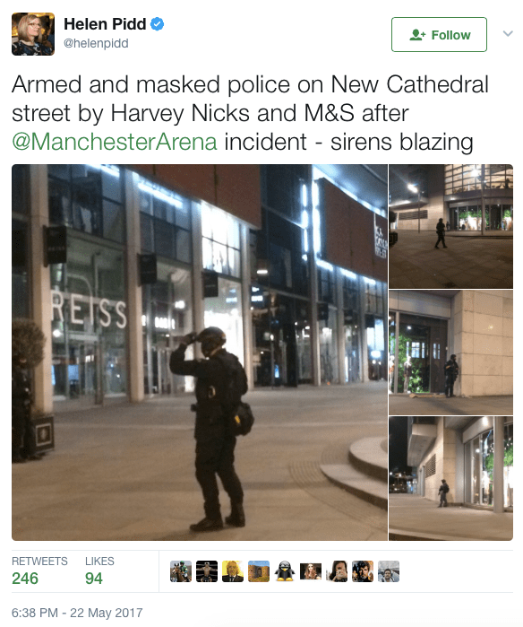Open the @ManchesterArena mention link
This screenshot has width=523, height=627.
[x=115, y=142]
